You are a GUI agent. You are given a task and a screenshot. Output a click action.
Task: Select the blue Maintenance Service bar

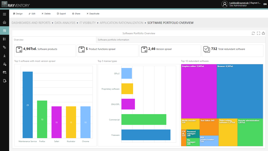(28, 105)
